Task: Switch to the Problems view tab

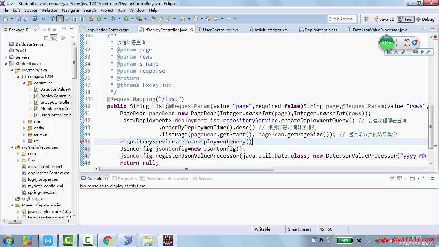Action: click(x=152, y=178)
